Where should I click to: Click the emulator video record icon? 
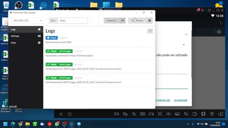tap(116, 114)
